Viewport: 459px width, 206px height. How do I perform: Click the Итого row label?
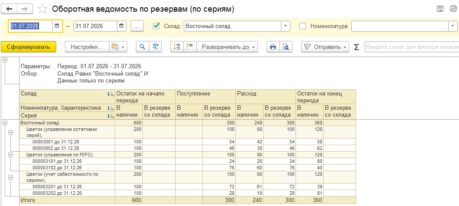(28, 200)
